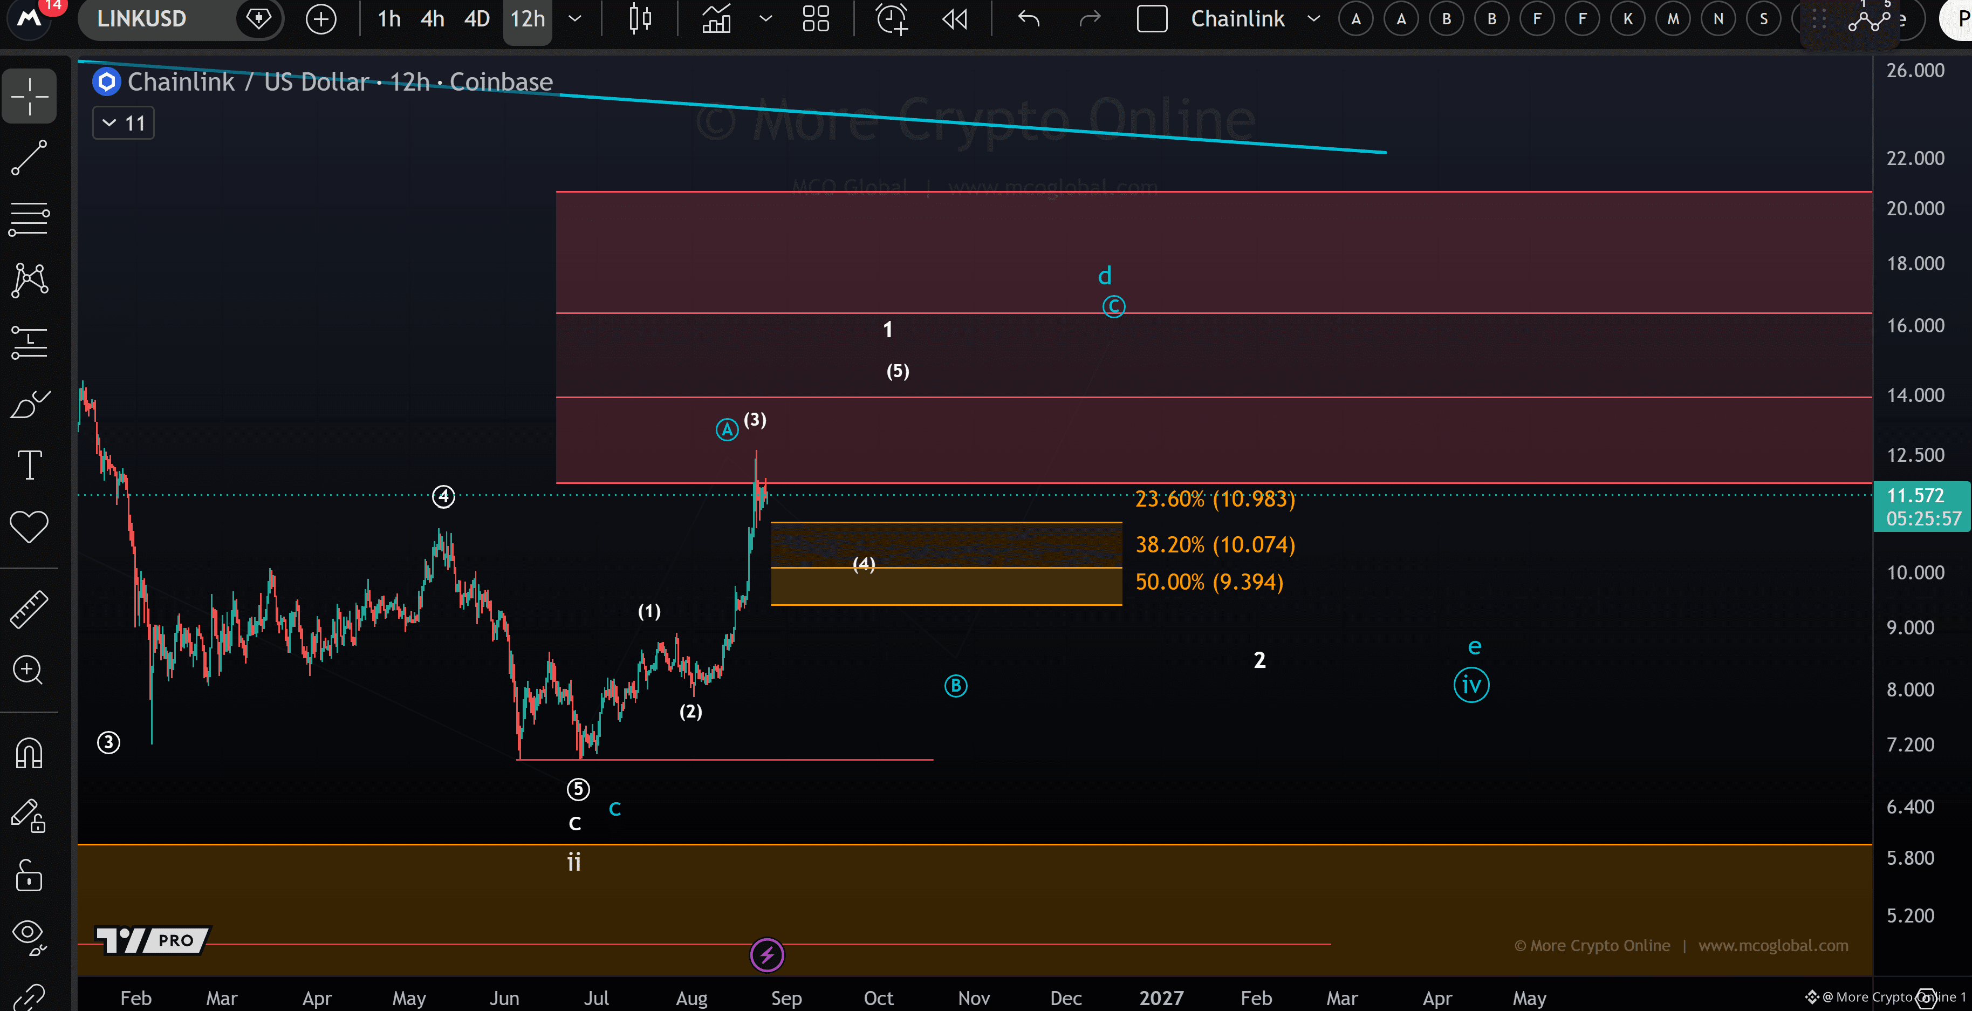Open the TradingView main menu logo
This screenshot has height=1011, width=1972.
[29, 18]
